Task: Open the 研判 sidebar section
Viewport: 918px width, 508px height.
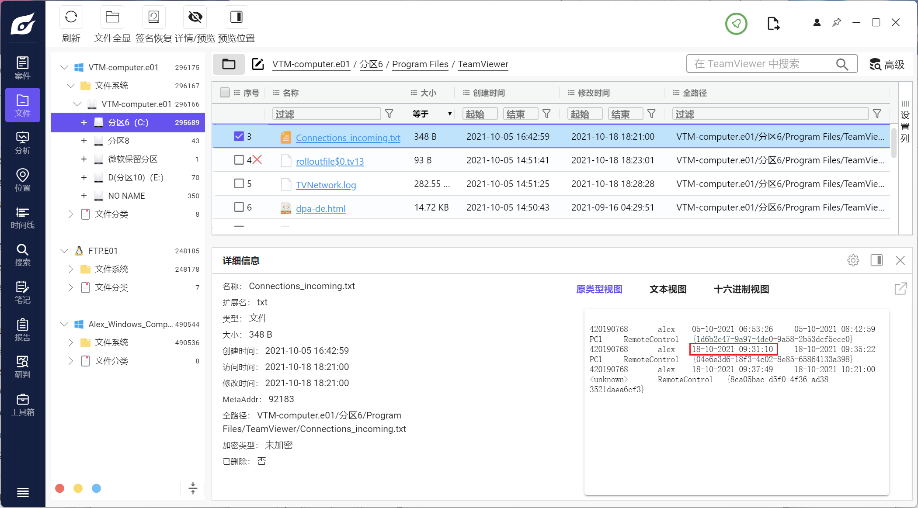Action: [x=23, y=367]
